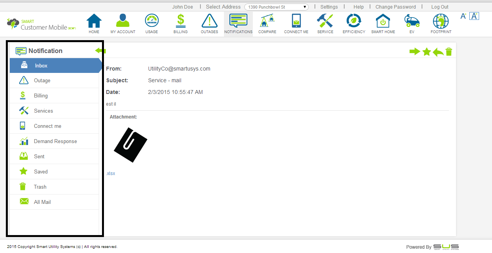
Task: Open the Trash folder in sidebar
Action: 40,187
